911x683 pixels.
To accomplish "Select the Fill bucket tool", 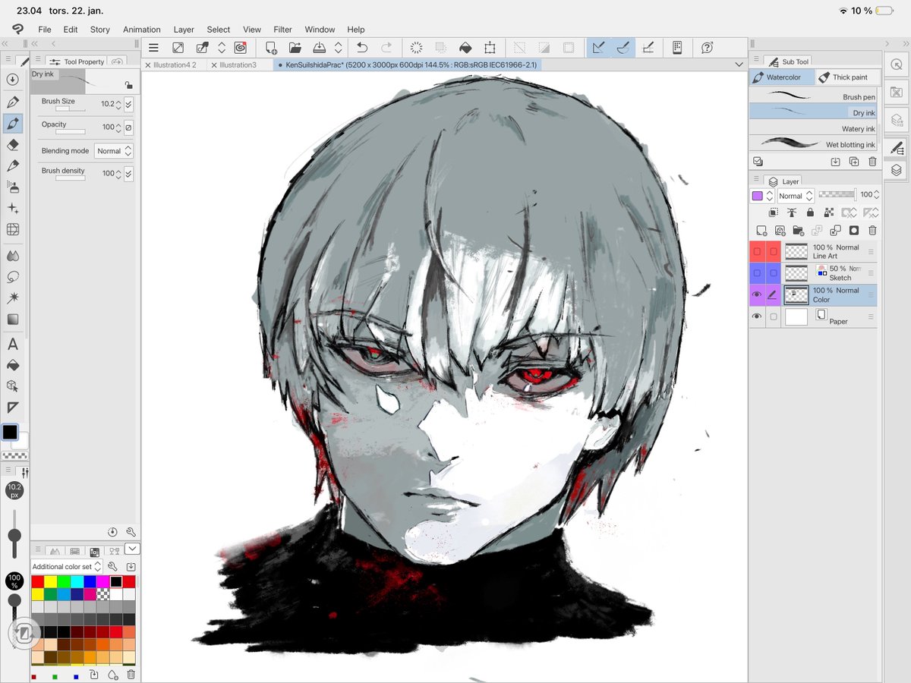I will pos(13,366).
